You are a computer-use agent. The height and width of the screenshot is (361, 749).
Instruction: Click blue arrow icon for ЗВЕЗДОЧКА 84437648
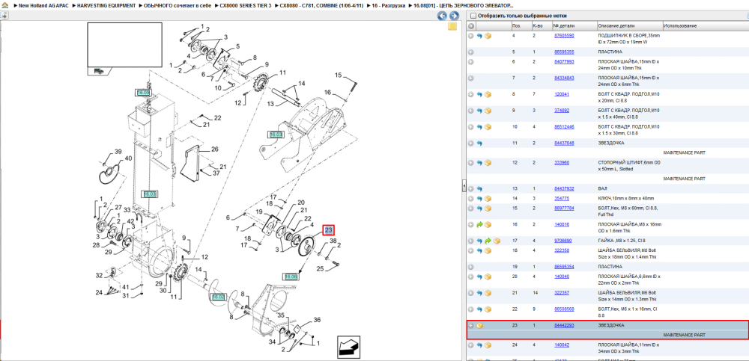tap(479, 143)
